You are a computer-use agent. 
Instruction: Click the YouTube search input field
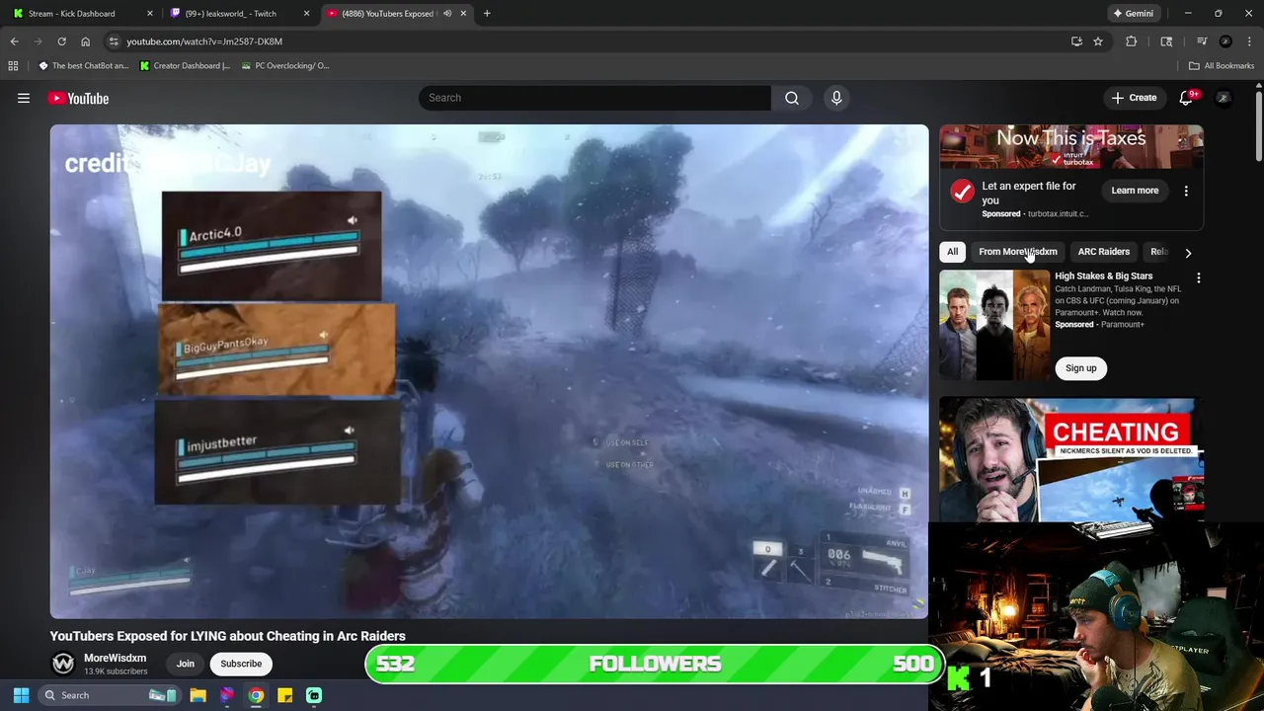pyautogui.click(x=594, y=98)
